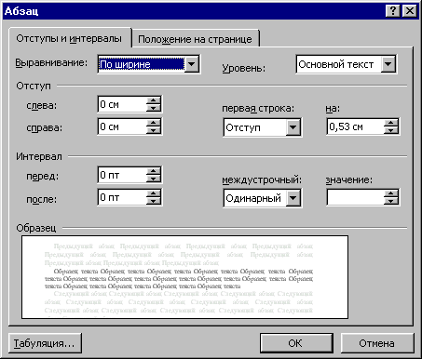Click the Образец preview box
This screenshot has width=422, height=359.
coord(184,277)
